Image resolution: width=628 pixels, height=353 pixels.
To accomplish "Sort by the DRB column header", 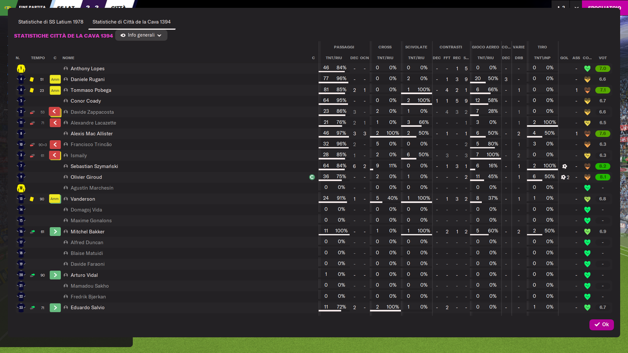I will 519,58.
